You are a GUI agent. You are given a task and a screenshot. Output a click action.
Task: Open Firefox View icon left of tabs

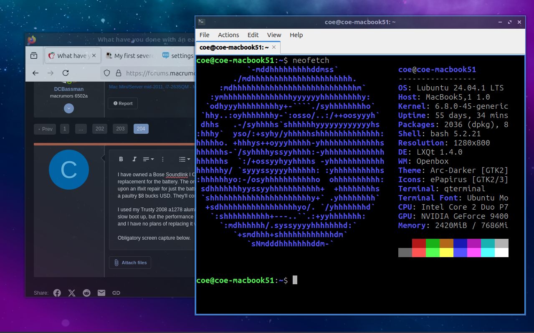click(x=34, y=55)
